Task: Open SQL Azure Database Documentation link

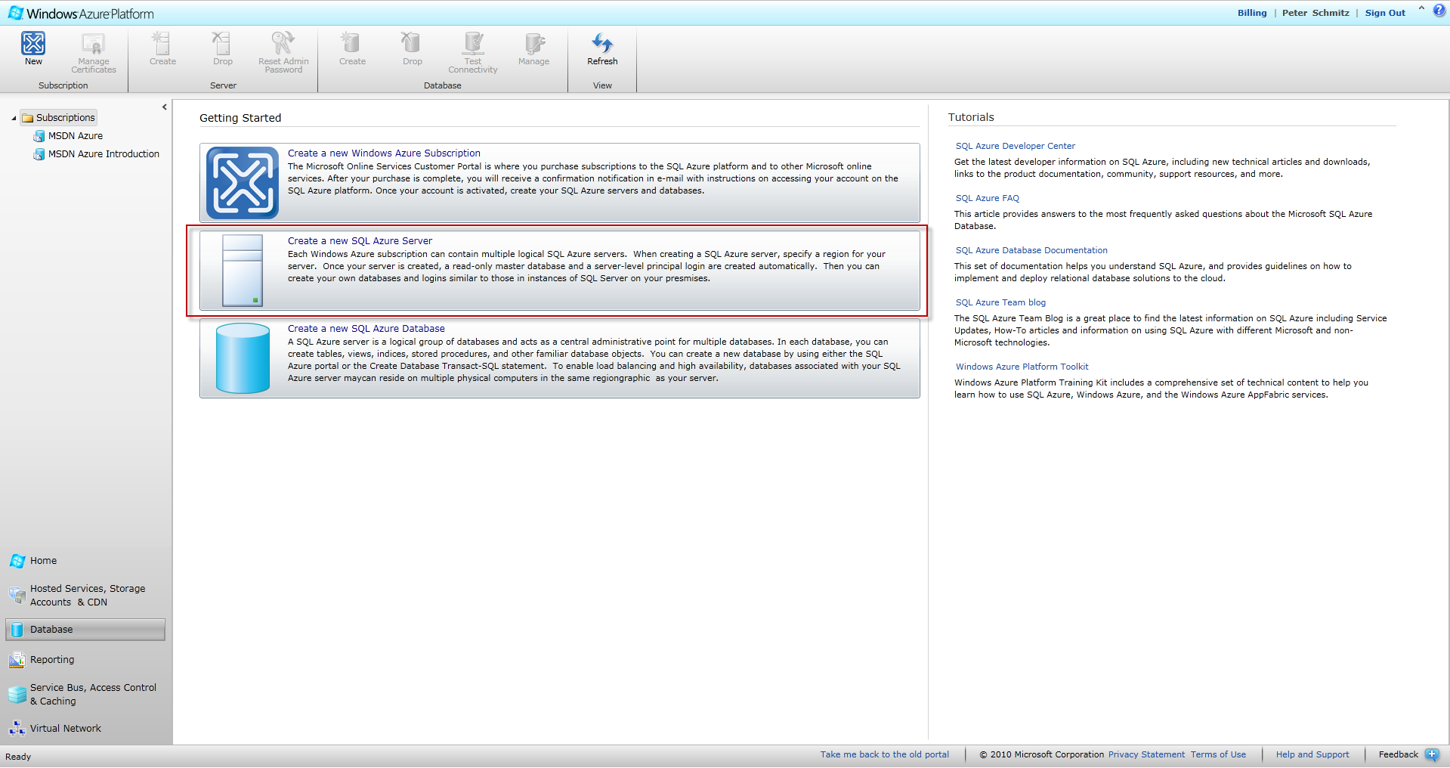Action: click(x=1031, y=250)
